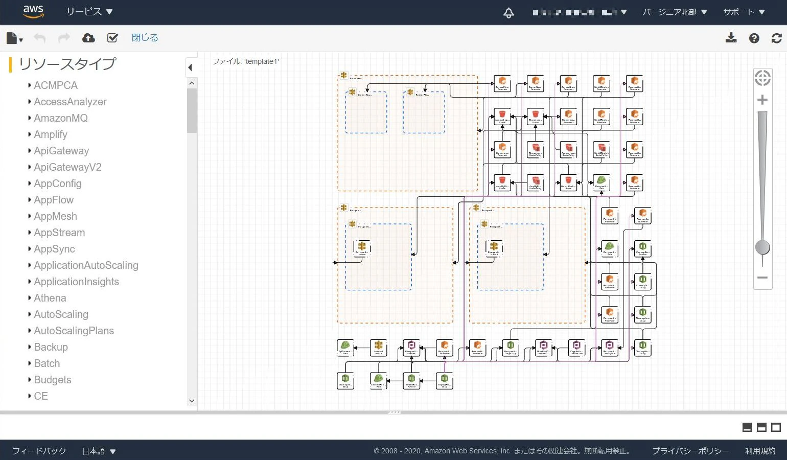
Task: Click the resource list scrollbar thumb
Action: pyautogui.click(x=192, y=110)
